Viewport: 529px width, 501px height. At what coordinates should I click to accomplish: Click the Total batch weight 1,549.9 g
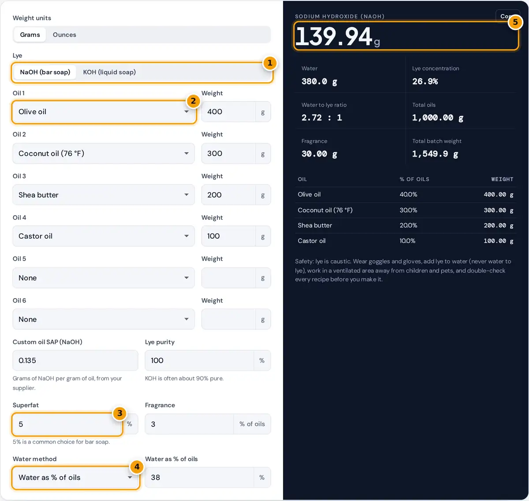click(435, 154)
